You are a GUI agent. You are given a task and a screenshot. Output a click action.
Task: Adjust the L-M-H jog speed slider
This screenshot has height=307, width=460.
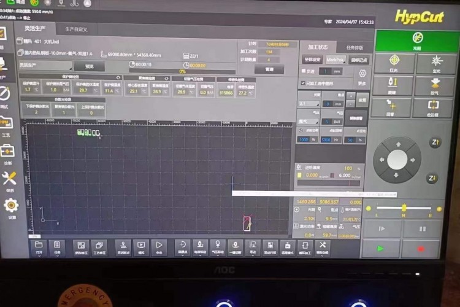click(404, 208)
